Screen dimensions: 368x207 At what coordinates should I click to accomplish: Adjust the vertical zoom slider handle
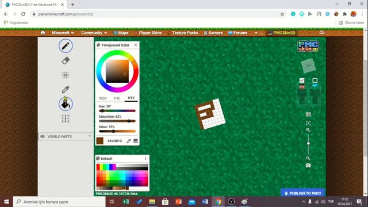[308, 143]
